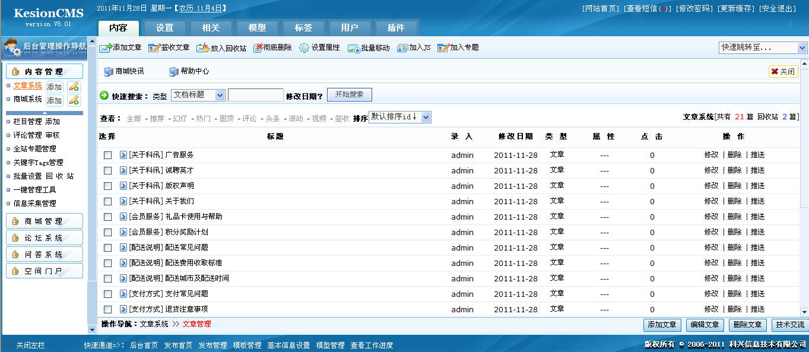Tick the checkbox beside [会员服务]积分奖励计划
Screen dimensions: 809x352
tap(107, 232)
